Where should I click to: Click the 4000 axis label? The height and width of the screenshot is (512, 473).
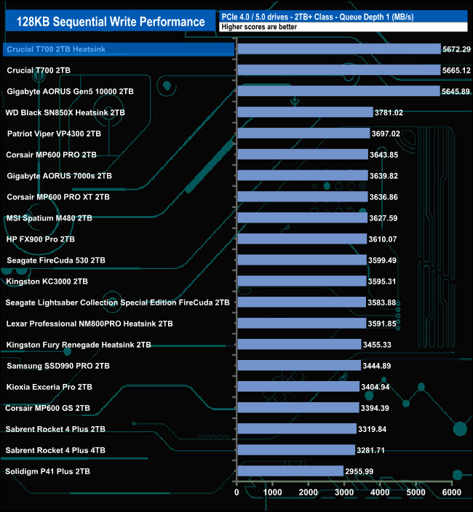click(380, 492)
